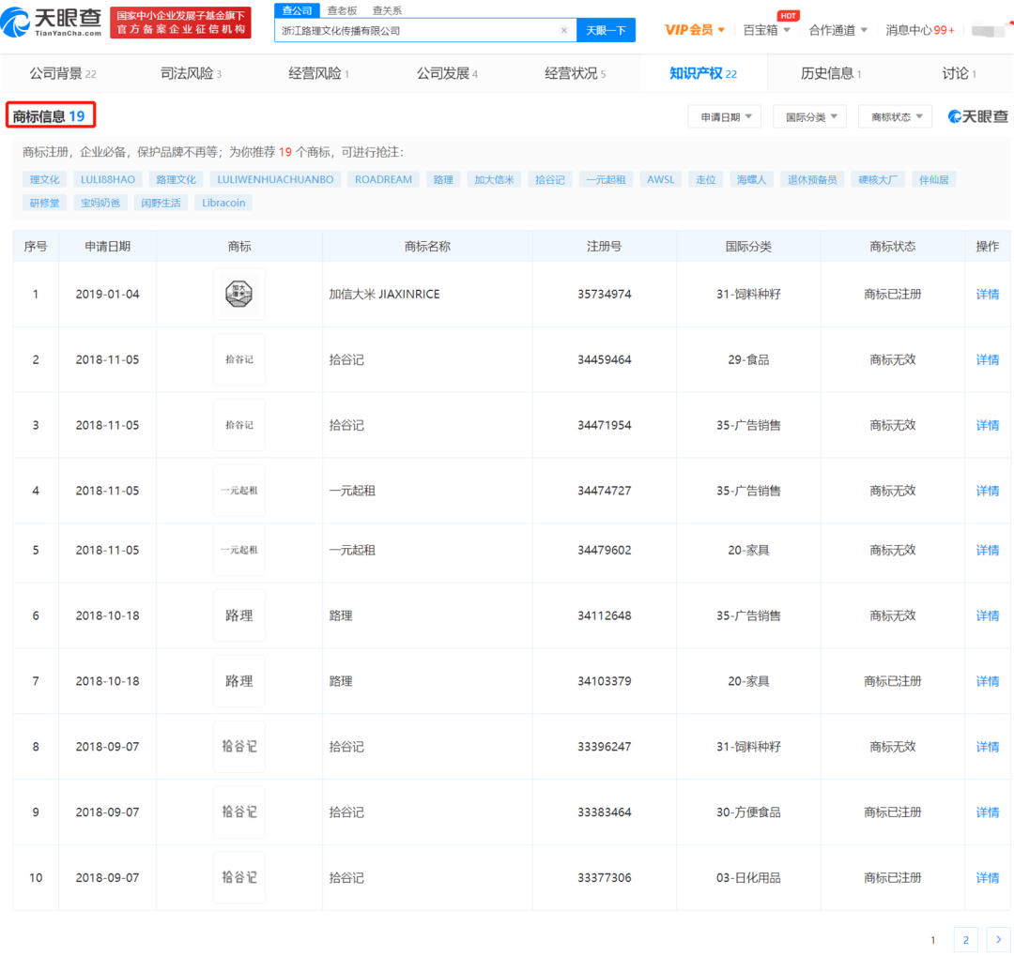1014x956 pixels.
Task: Select the 查老板 search tab
Action: click(x=342, y=10)
